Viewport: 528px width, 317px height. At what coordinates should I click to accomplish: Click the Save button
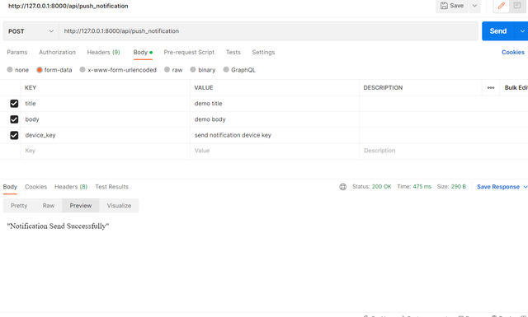(x=452, y=6)
